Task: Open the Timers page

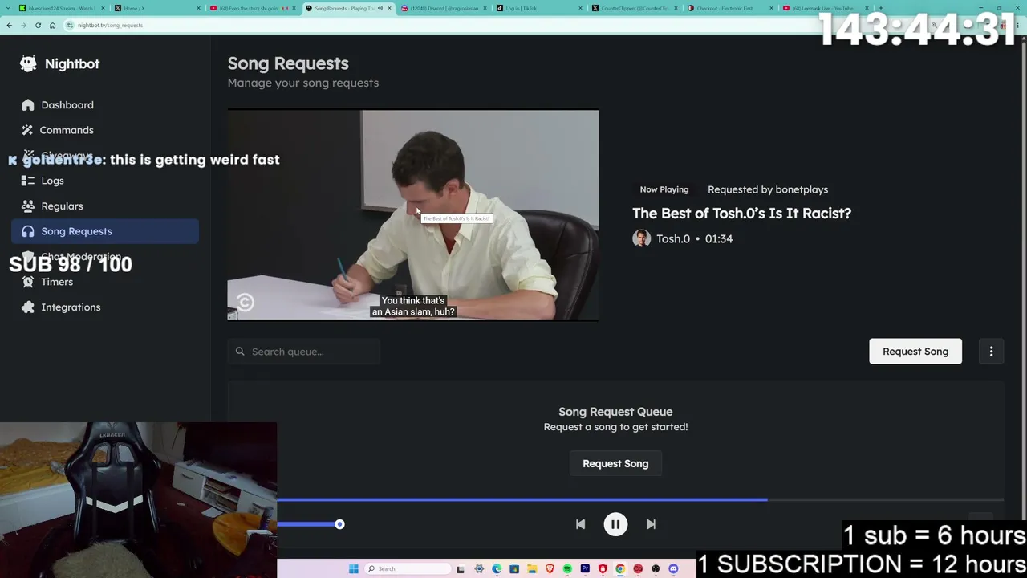Action: 57,282
